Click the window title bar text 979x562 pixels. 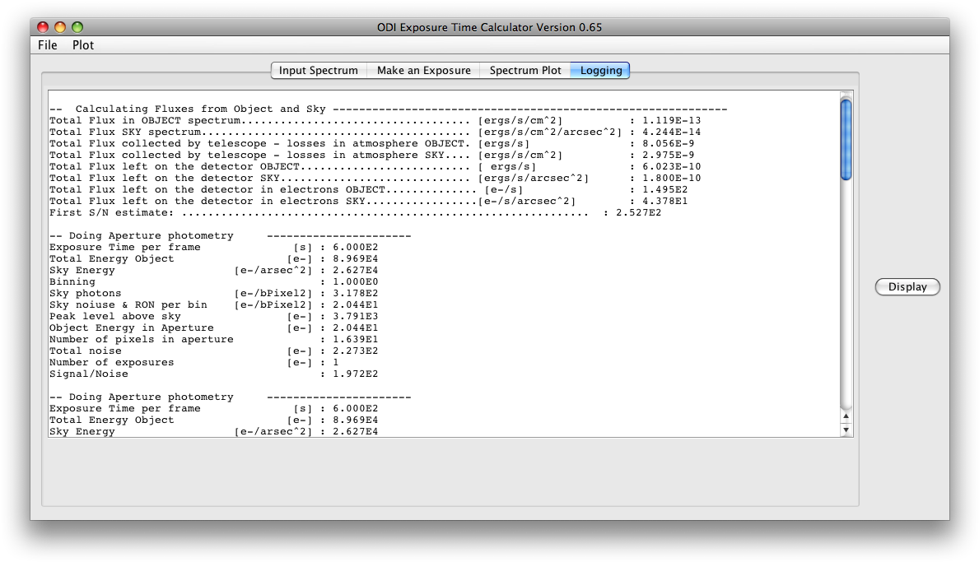489,27
